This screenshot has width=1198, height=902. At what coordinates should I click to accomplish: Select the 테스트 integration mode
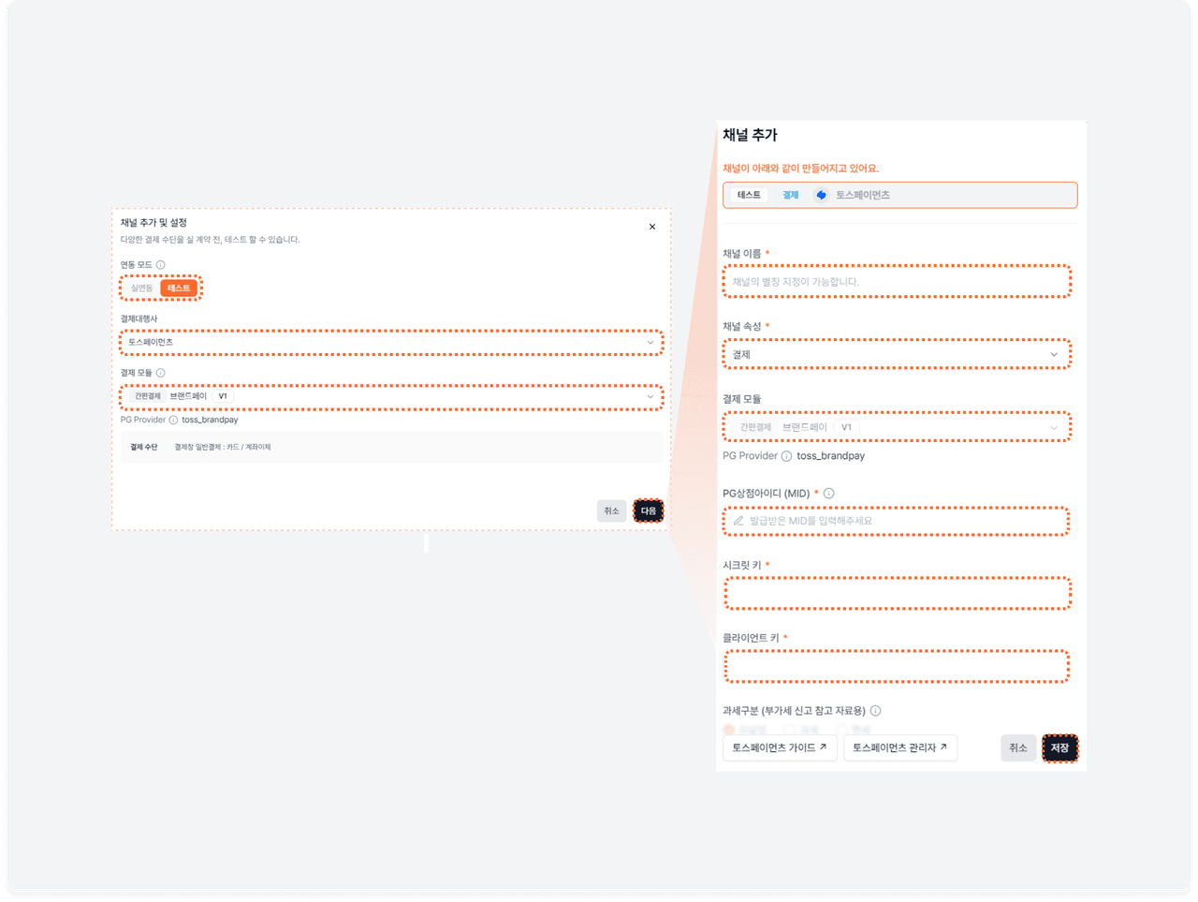coord(178,288)
